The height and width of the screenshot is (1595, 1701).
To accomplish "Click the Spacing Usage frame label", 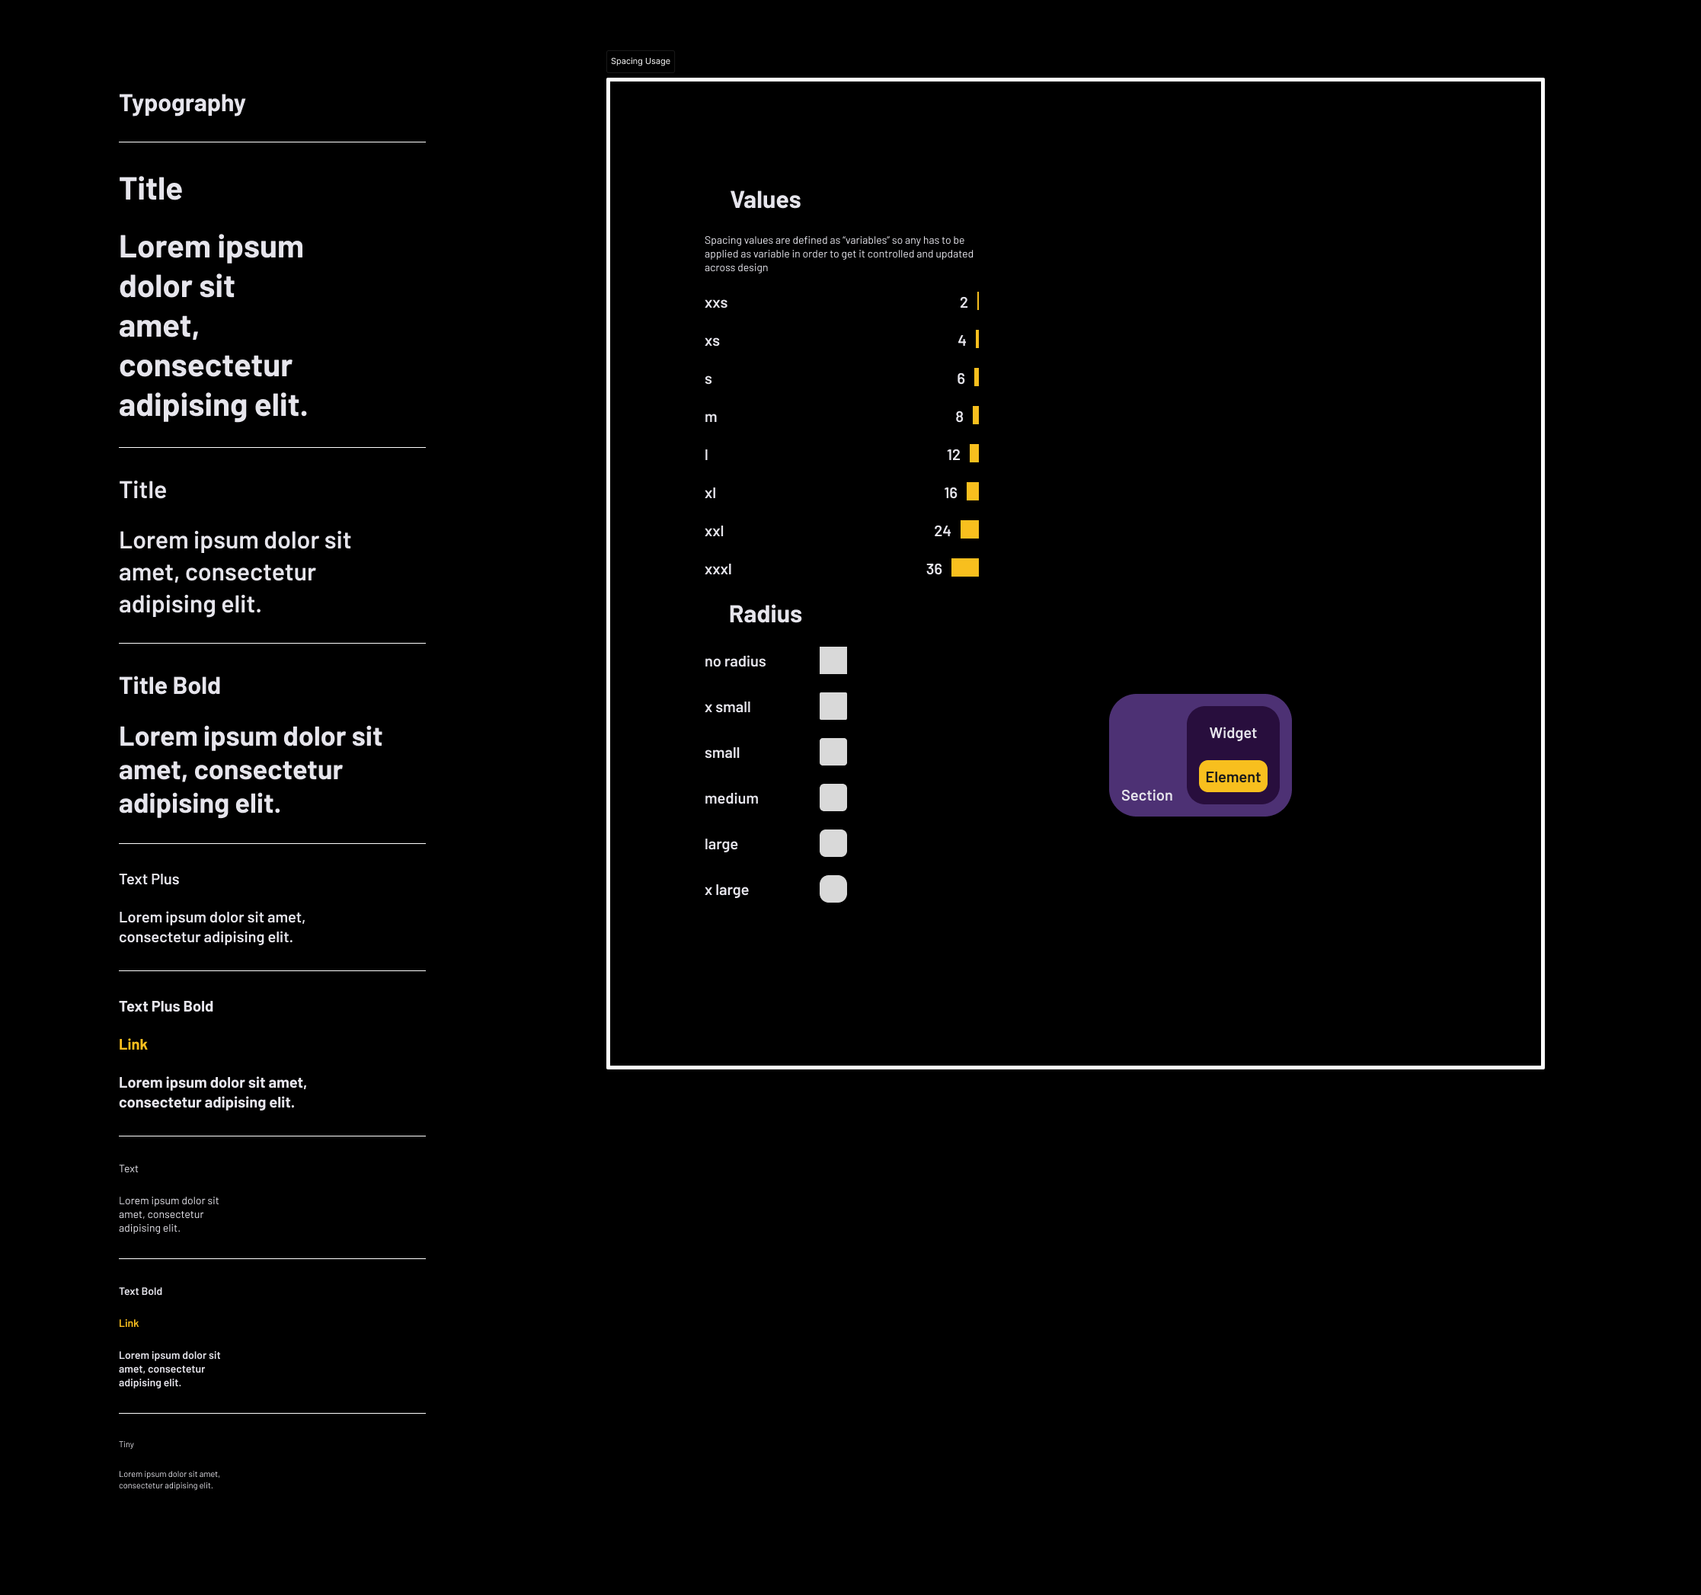I will [x=640, y=62].
